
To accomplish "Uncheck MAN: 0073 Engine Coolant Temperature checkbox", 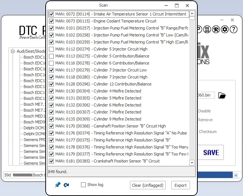I will [51, 21].
